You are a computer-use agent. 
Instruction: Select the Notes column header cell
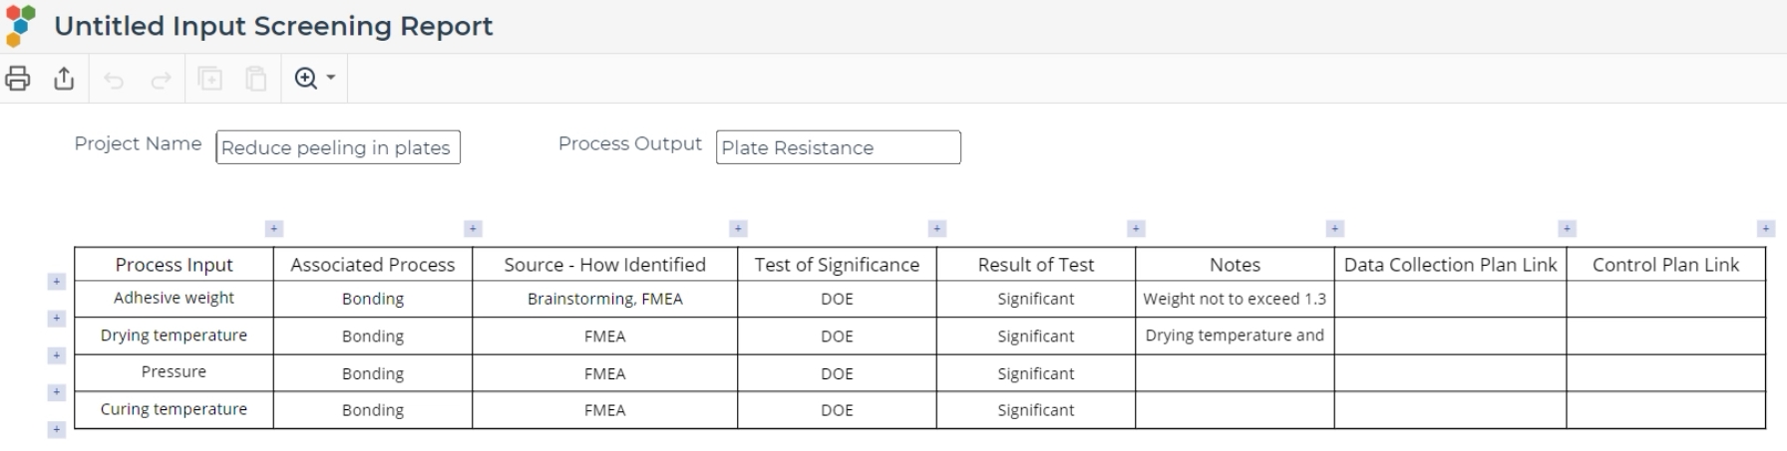1235,265
